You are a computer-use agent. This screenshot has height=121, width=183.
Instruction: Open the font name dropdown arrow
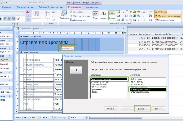(14, 13)
